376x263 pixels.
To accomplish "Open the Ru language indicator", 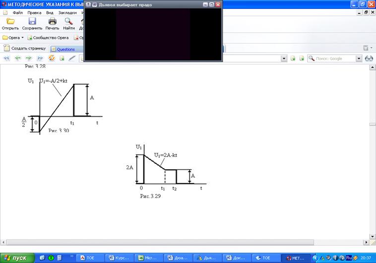I will pos(349,258).
